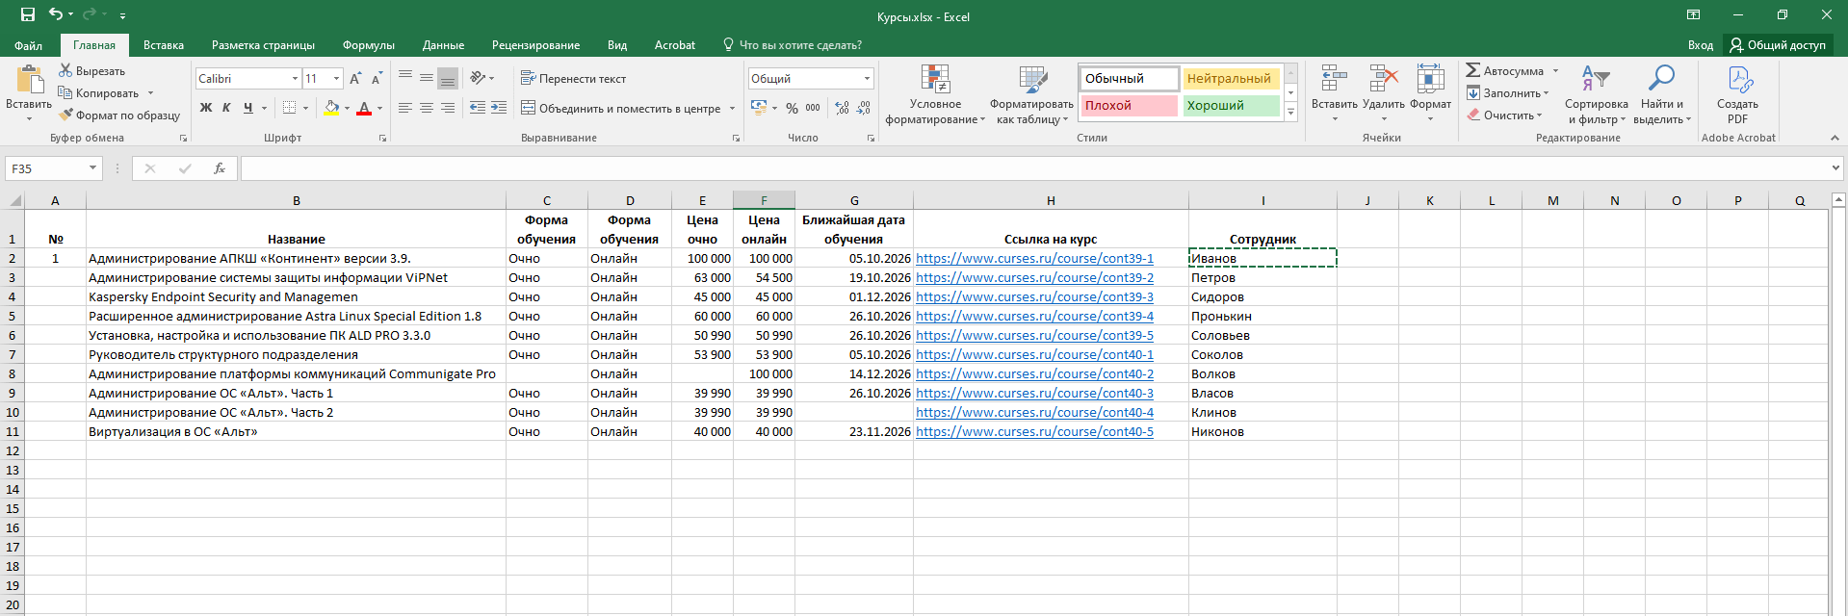Viewport: 1848px width, 616px height.
Task: Open Условное форматирование conditional formatting
Action: click(935, 94)
